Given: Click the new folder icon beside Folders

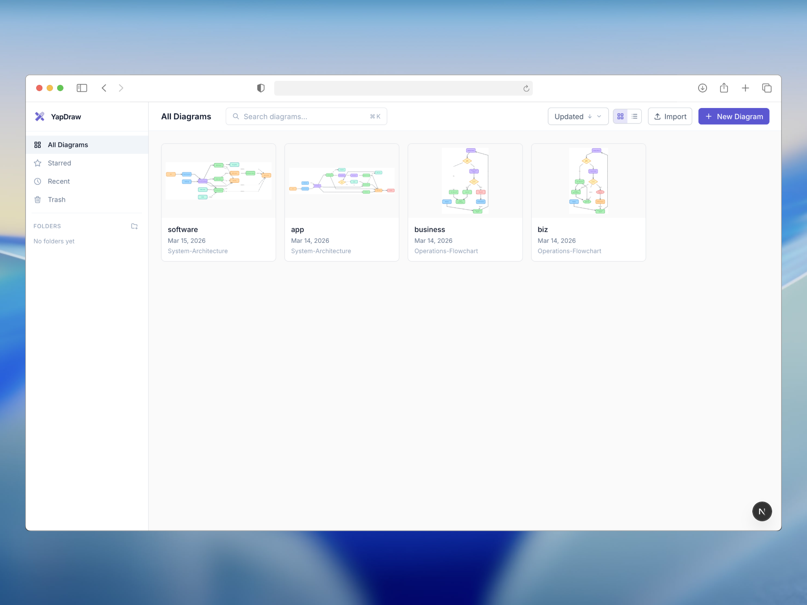Looking at the screenshot, I should [134, 226].
